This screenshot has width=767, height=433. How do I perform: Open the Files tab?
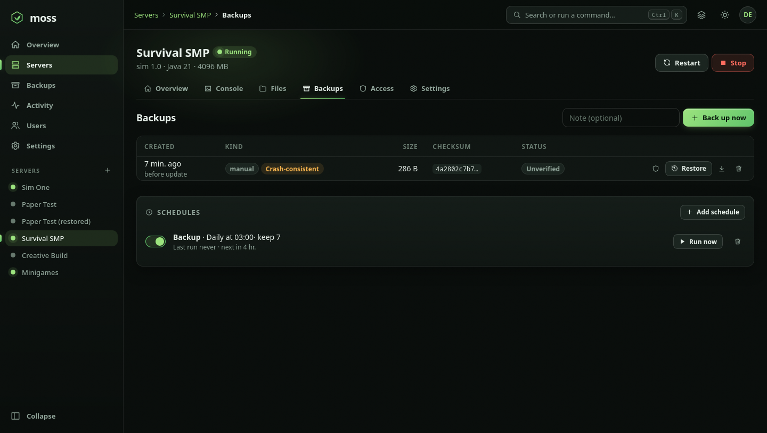tap(273, 88)
